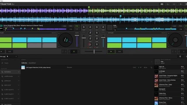Click the left deck tempo fader
The width and height of the screenshot is (187, 105).
[77, 36]
